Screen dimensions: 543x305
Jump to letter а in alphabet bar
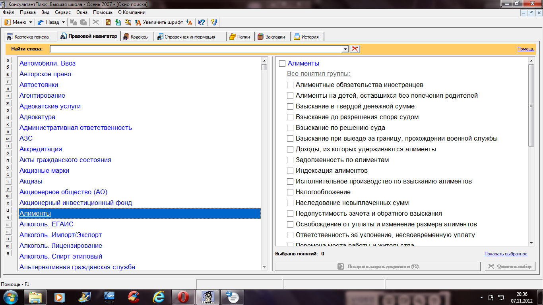click(8, 60)
